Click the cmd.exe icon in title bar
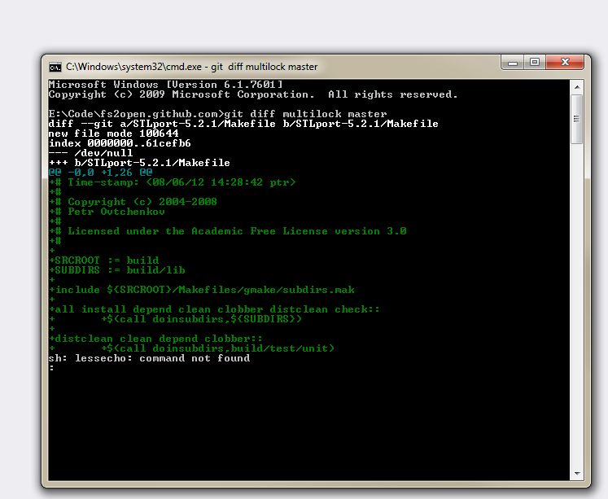This screenshot has height=499, width=608. click(x=55, y=67)
